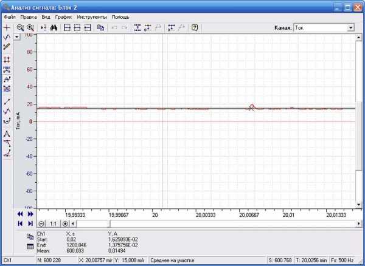Open search with the binoculars icon
The width and height of the screenshot is (365, 266).
tap(53, 27)
